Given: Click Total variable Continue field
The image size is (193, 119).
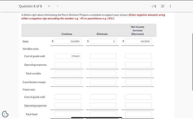Looking at the screenshot, I should (68, 73).
